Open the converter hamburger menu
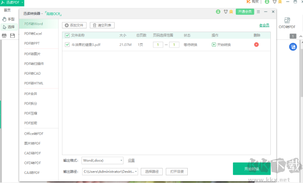 (x=258, y=12)
